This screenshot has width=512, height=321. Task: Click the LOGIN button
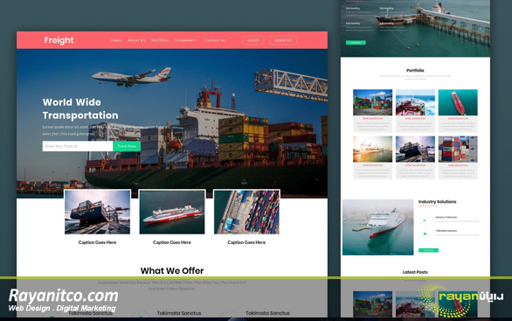pos(253,40)
